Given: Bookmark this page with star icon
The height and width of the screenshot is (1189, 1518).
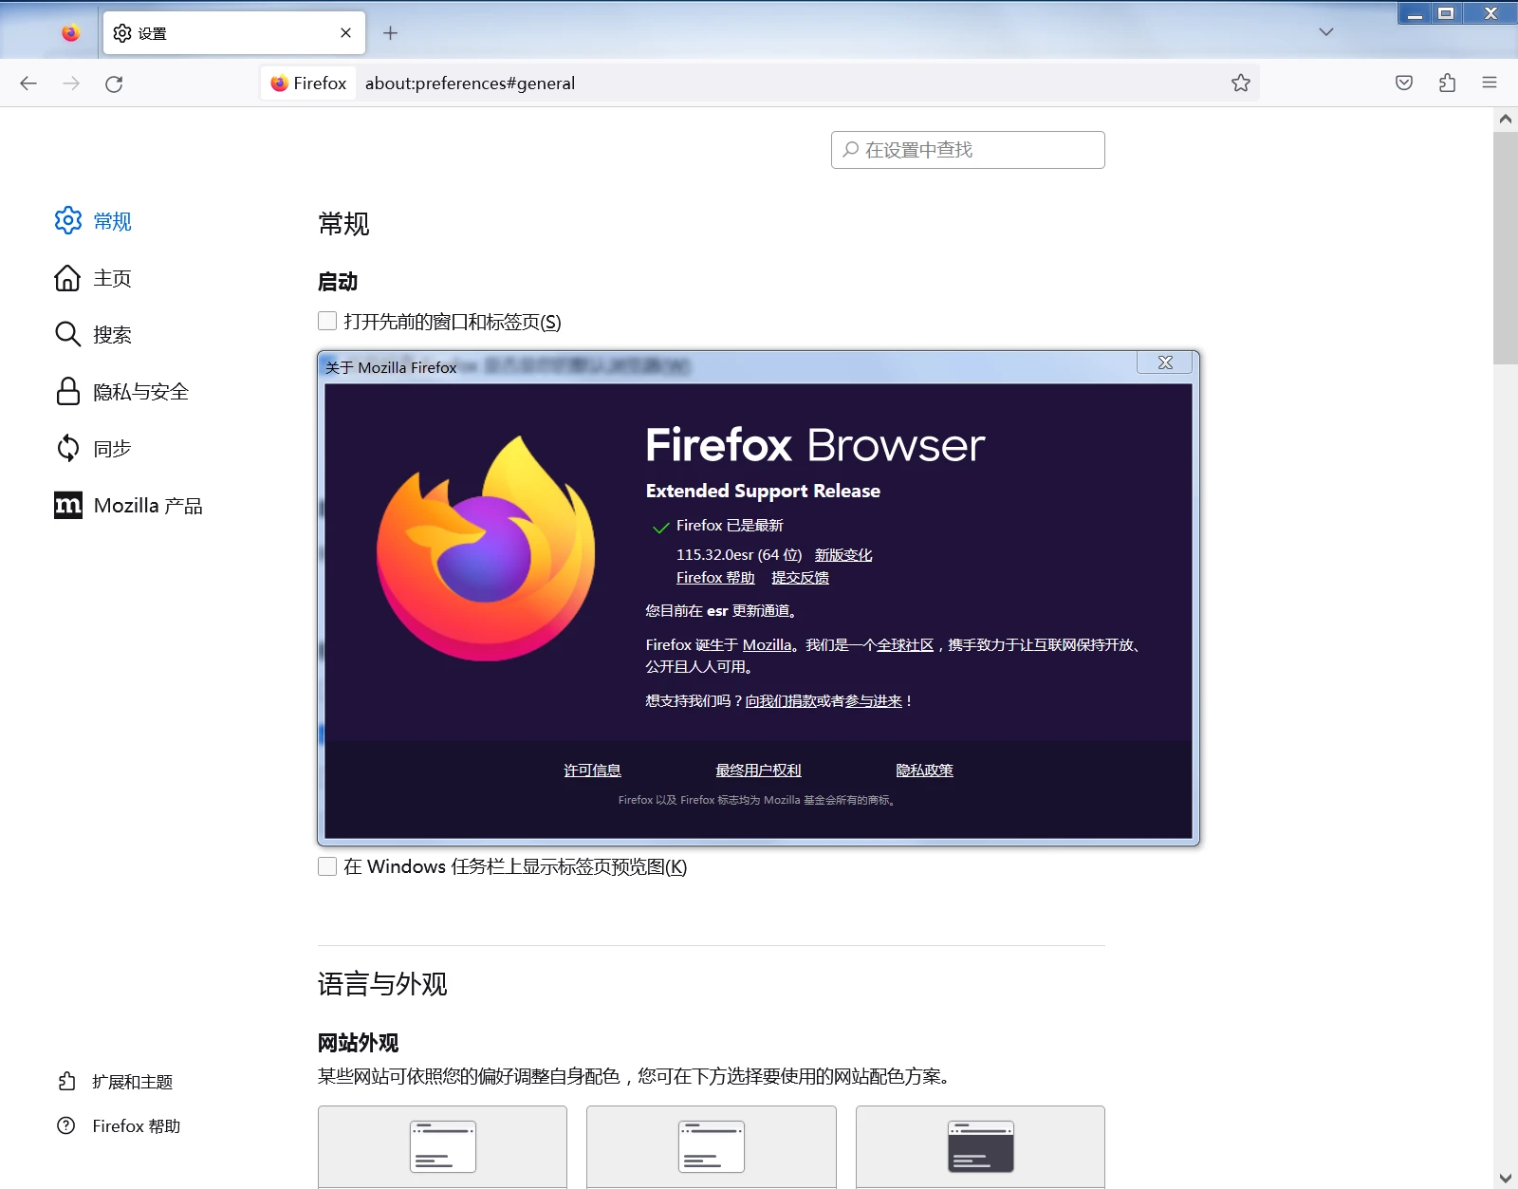Looking at the screenshot, I should pyautogui.click(x=1240, y=84).
